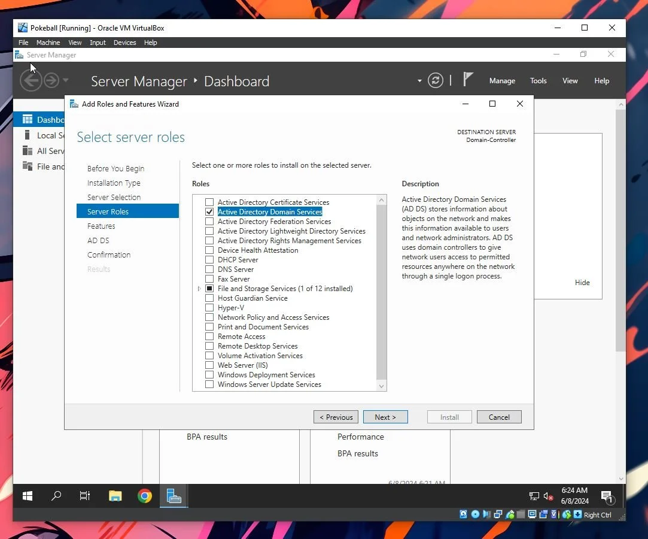Enable the DHCP Server role
The width and height of the screenshot is (648, 539).
pyautogui.click(x=209, y=260)
